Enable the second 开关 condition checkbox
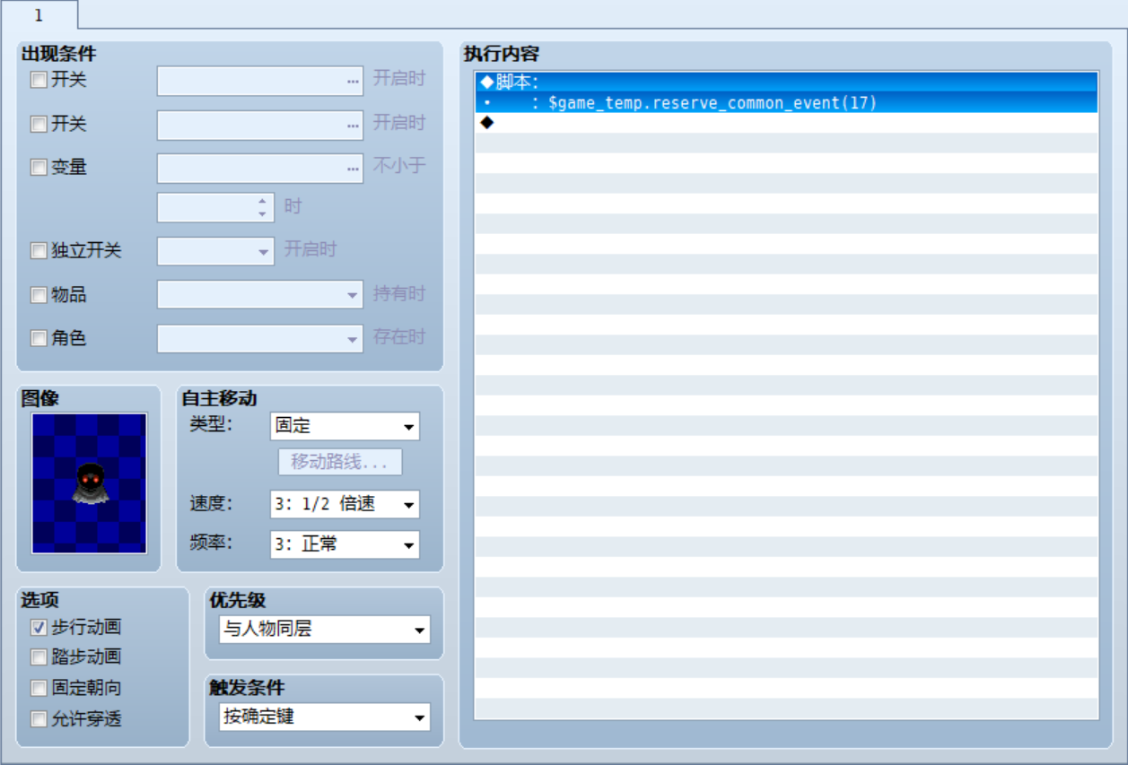 39,125
